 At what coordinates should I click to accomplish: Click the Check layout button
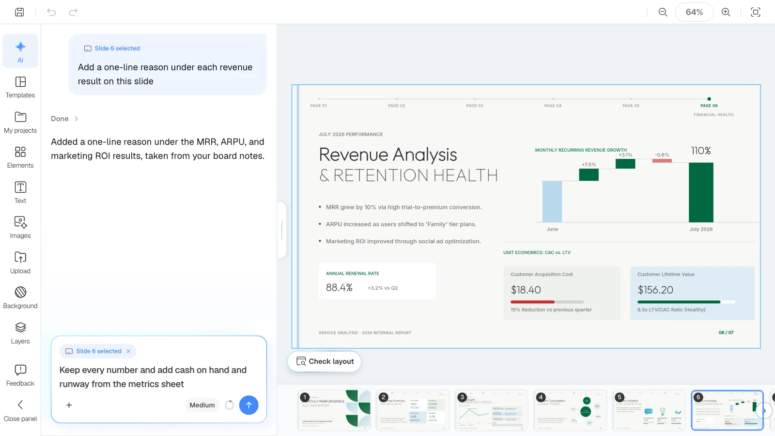click(x=325, y=361)
